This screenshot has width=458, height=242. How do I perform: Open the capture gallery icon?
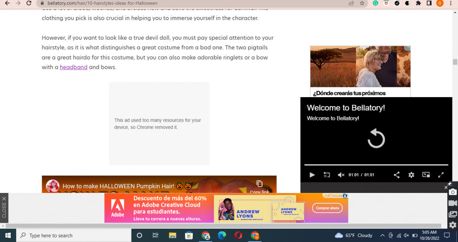click(x=453, y=214)
